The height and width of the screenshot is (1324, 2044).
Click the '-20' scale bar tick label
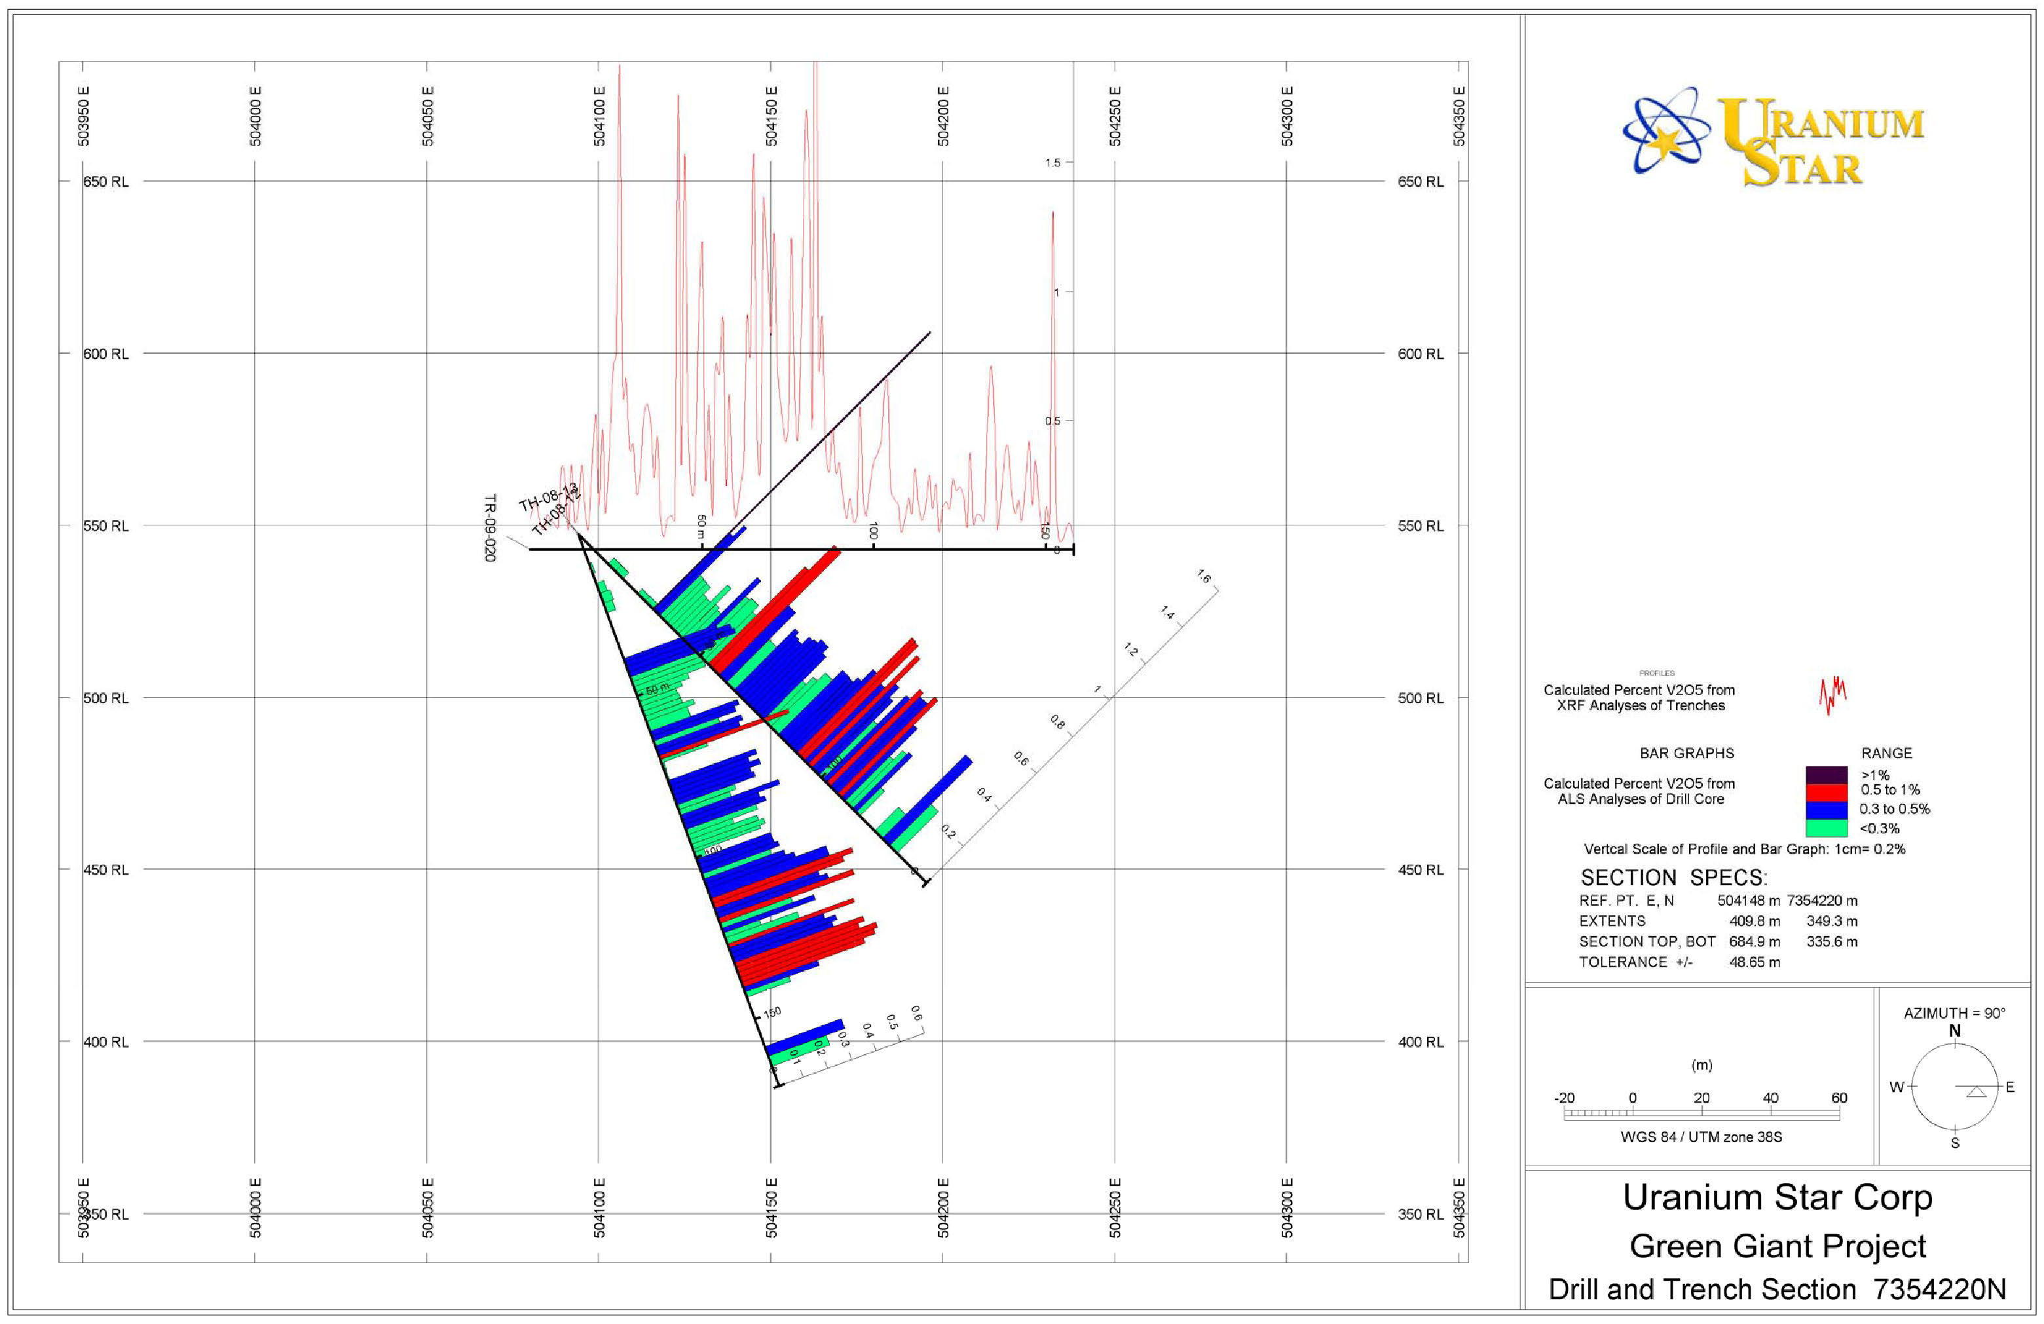[x=1565, y=1098]
